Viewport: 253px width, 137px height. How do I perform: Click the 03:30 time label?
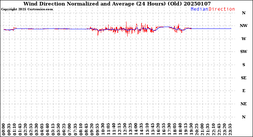click(37, 130)
